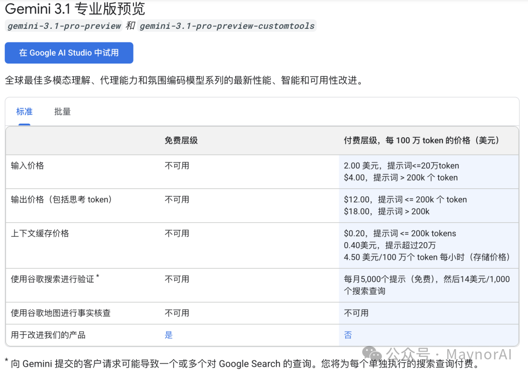The width and height of the screenshot is (528, 375).
Task: Switch to the 批量 pricing tab
Action: (x=62, y=111)
